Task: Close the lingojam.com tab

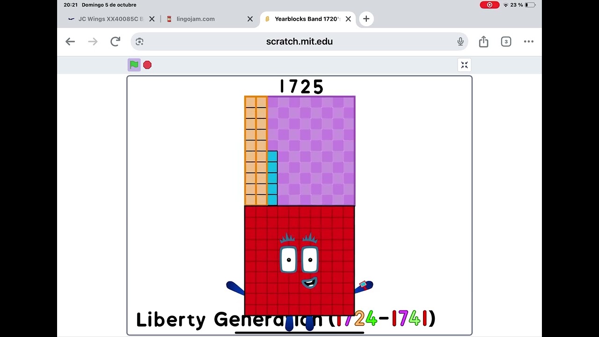Action: tap(250, 19)
